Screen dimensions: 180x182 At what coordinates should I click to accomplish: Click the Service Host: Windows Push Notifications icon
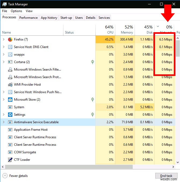click(x=10, y=92)
